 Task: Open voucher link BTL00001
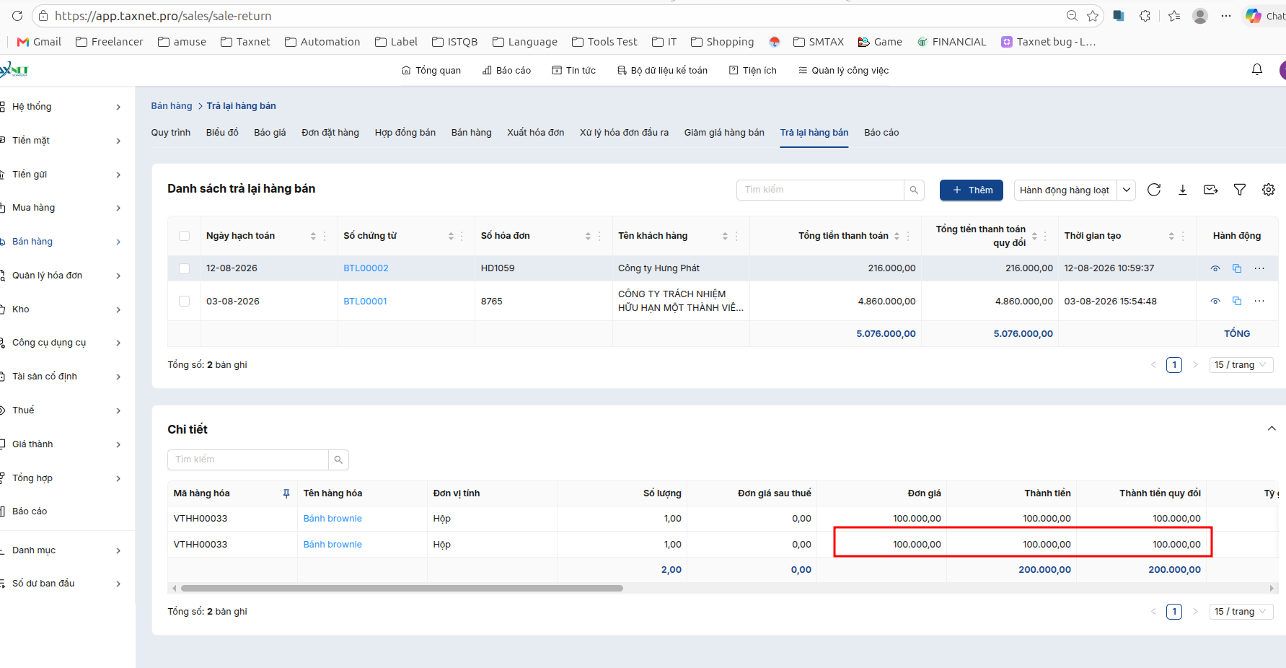click(x=365, y=301)
